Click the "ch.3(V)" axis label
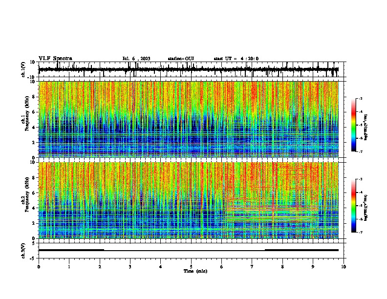This screenshot has width=387, height=299. pyautogui.click(x=23, y=251)
